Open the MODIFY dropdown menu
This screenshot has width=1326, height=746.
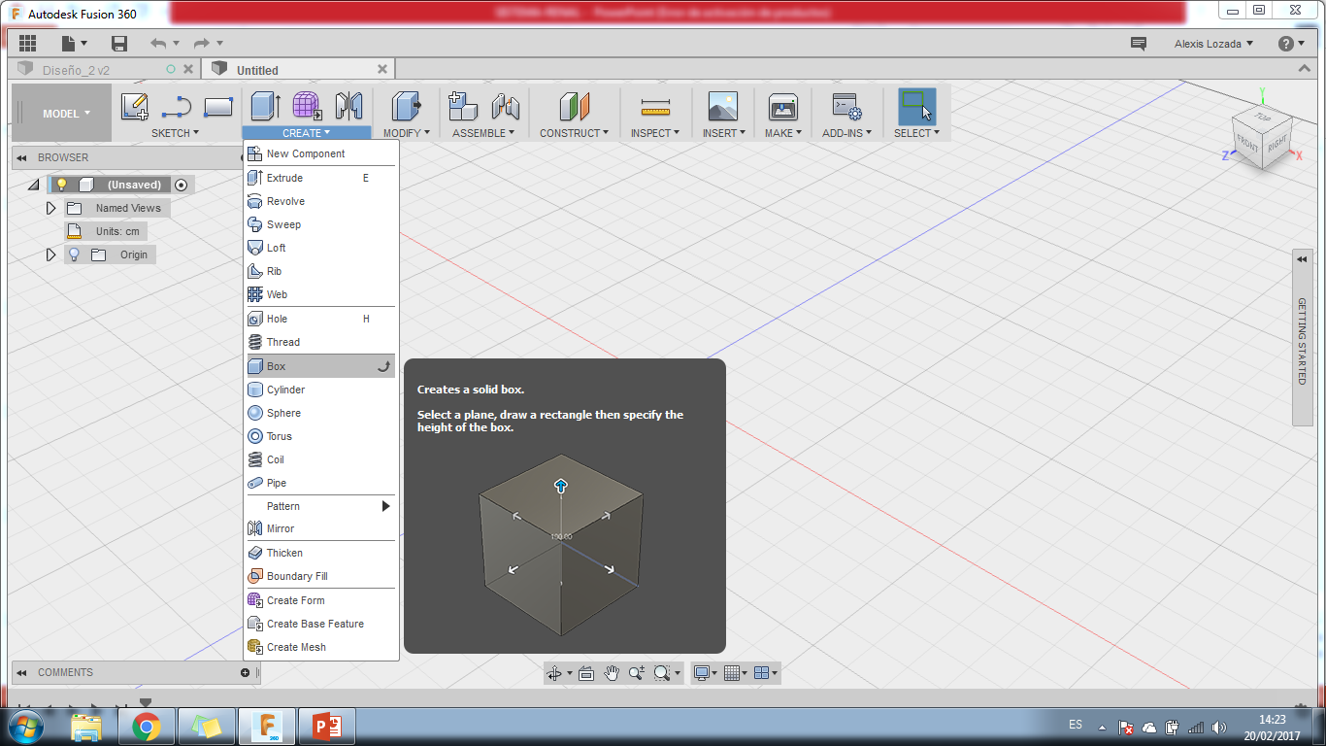[x=406, y=133]
